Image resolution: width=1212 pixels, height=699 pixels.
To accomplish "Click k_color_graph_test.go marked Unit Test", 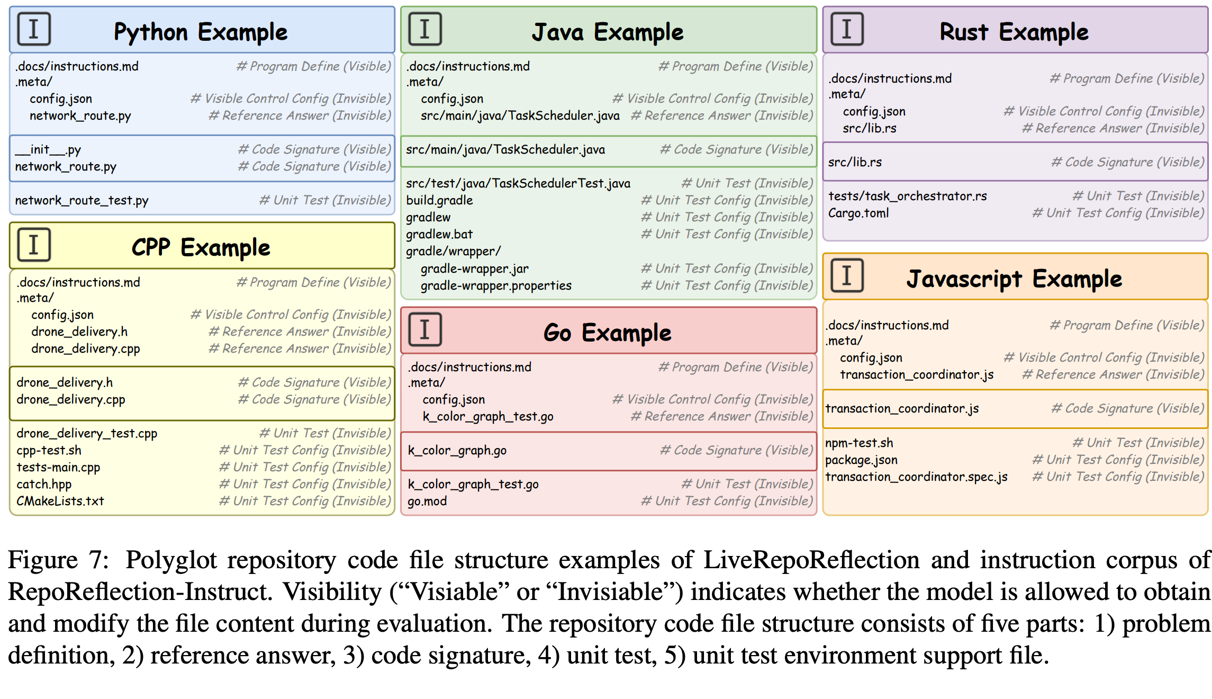I will click(x=473, y=485).
